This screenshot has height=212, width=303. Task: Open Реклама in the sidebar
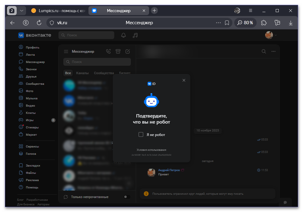[29, 180]
